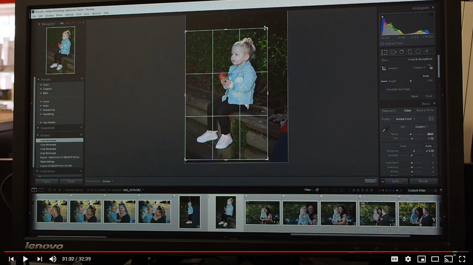The image size is (473, 265).
Task: Select the Crop Overlay tool icon
Action: 384,52
